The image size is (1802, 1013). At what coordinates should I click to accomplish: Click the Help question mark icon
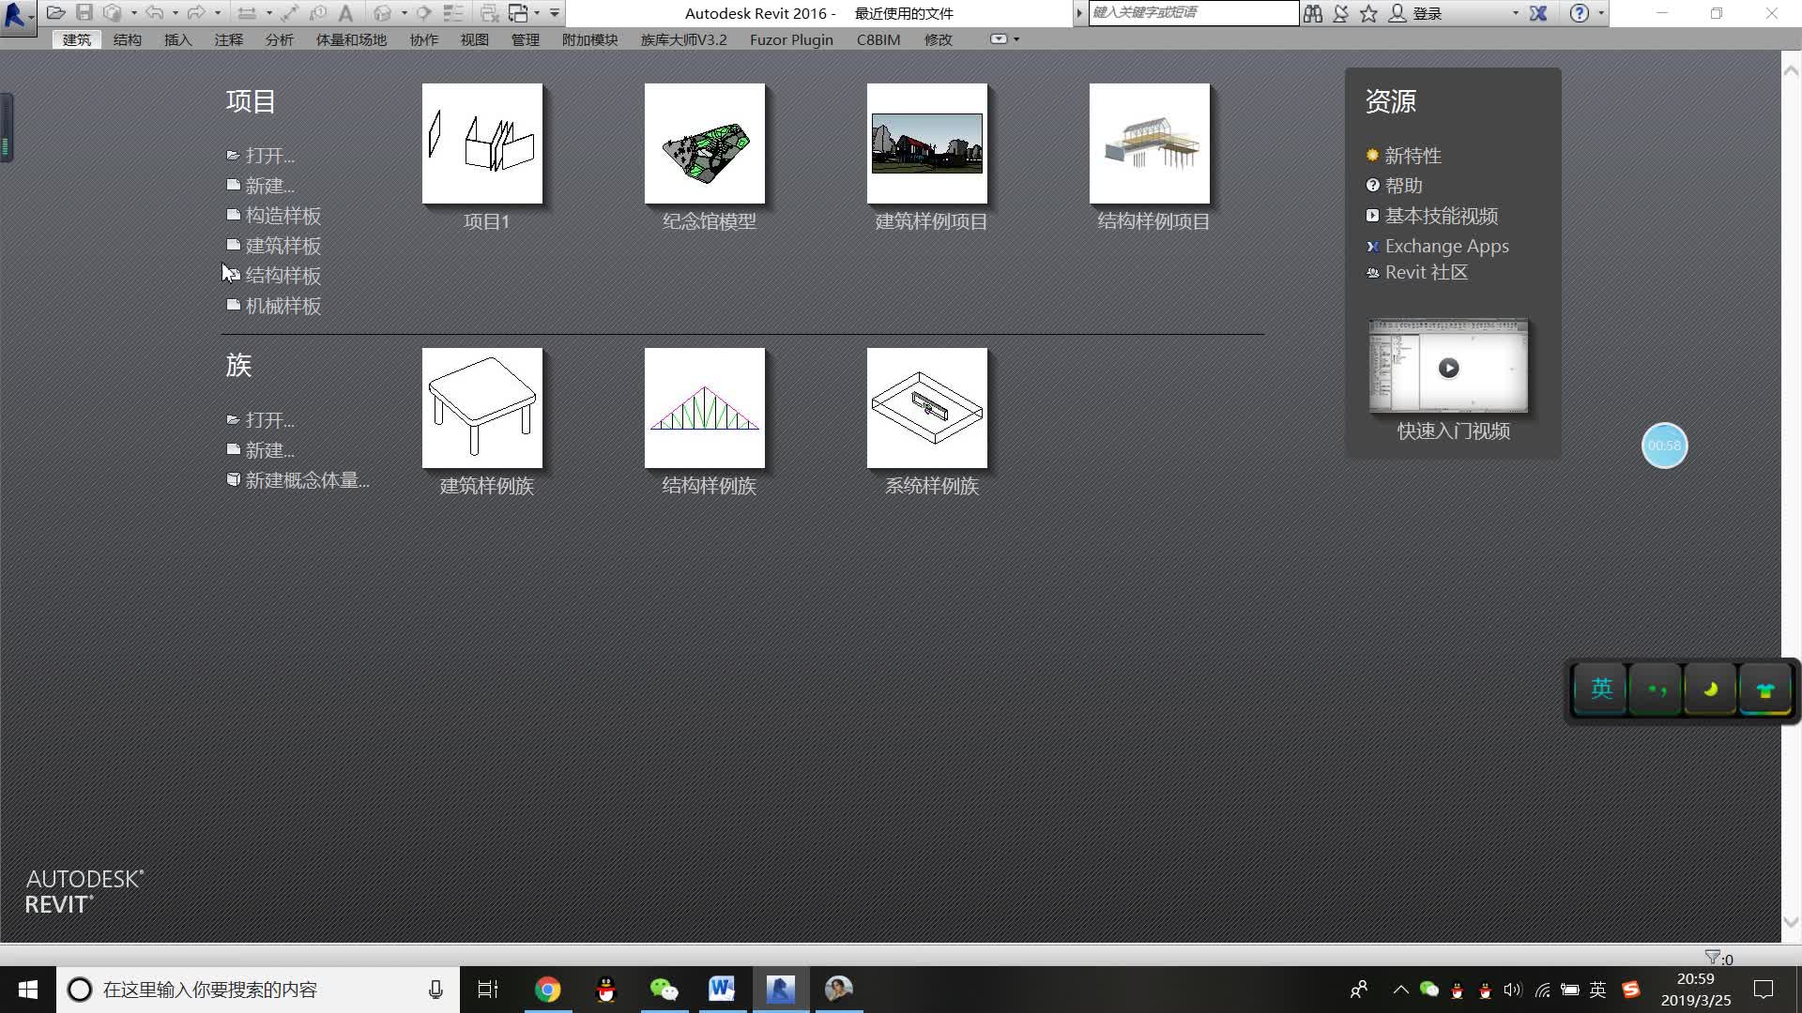[x=1580, y=13]
